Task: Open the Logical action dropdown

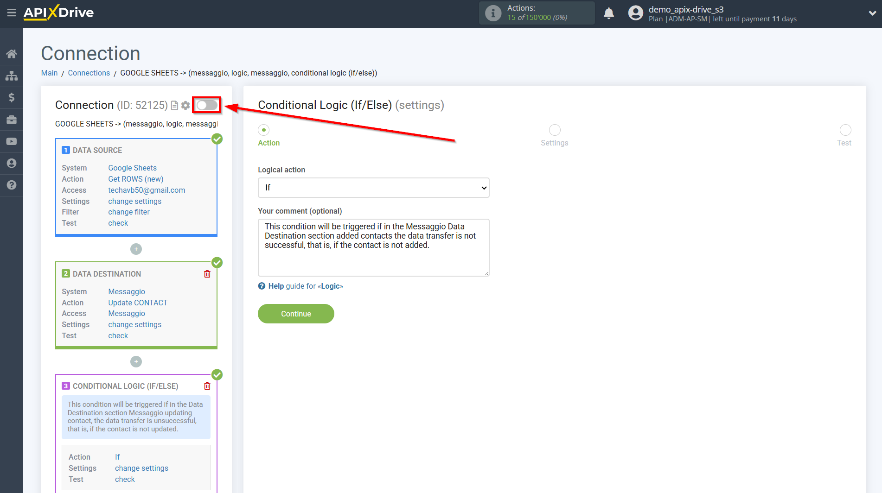Action: tap(373, 188)
